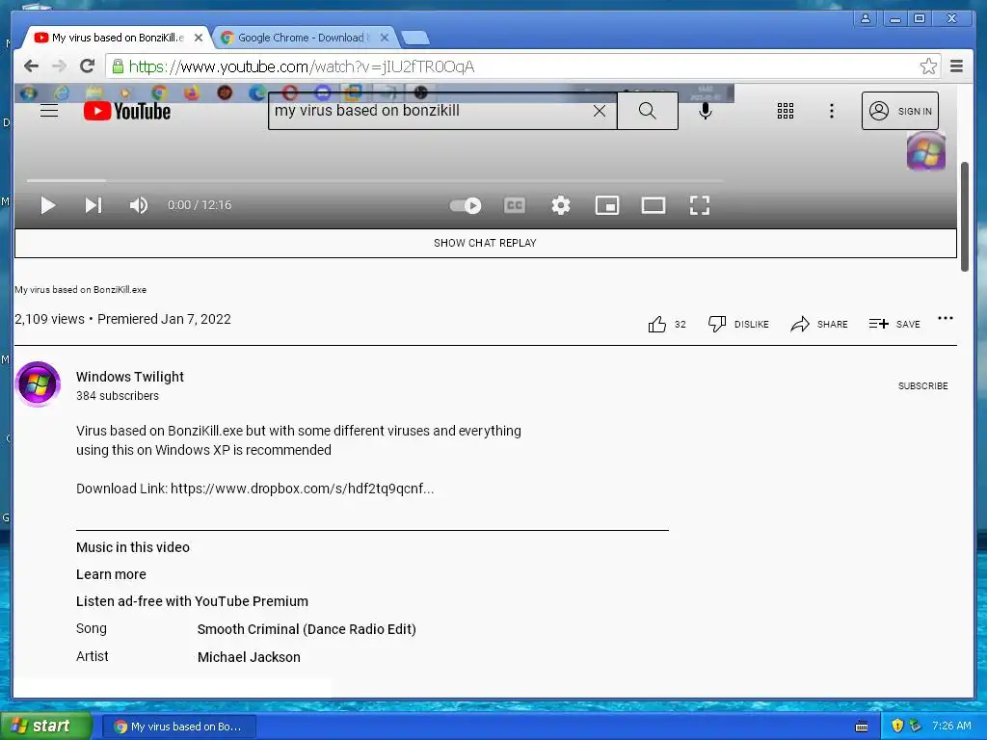Clear the search box with the X

600,111
